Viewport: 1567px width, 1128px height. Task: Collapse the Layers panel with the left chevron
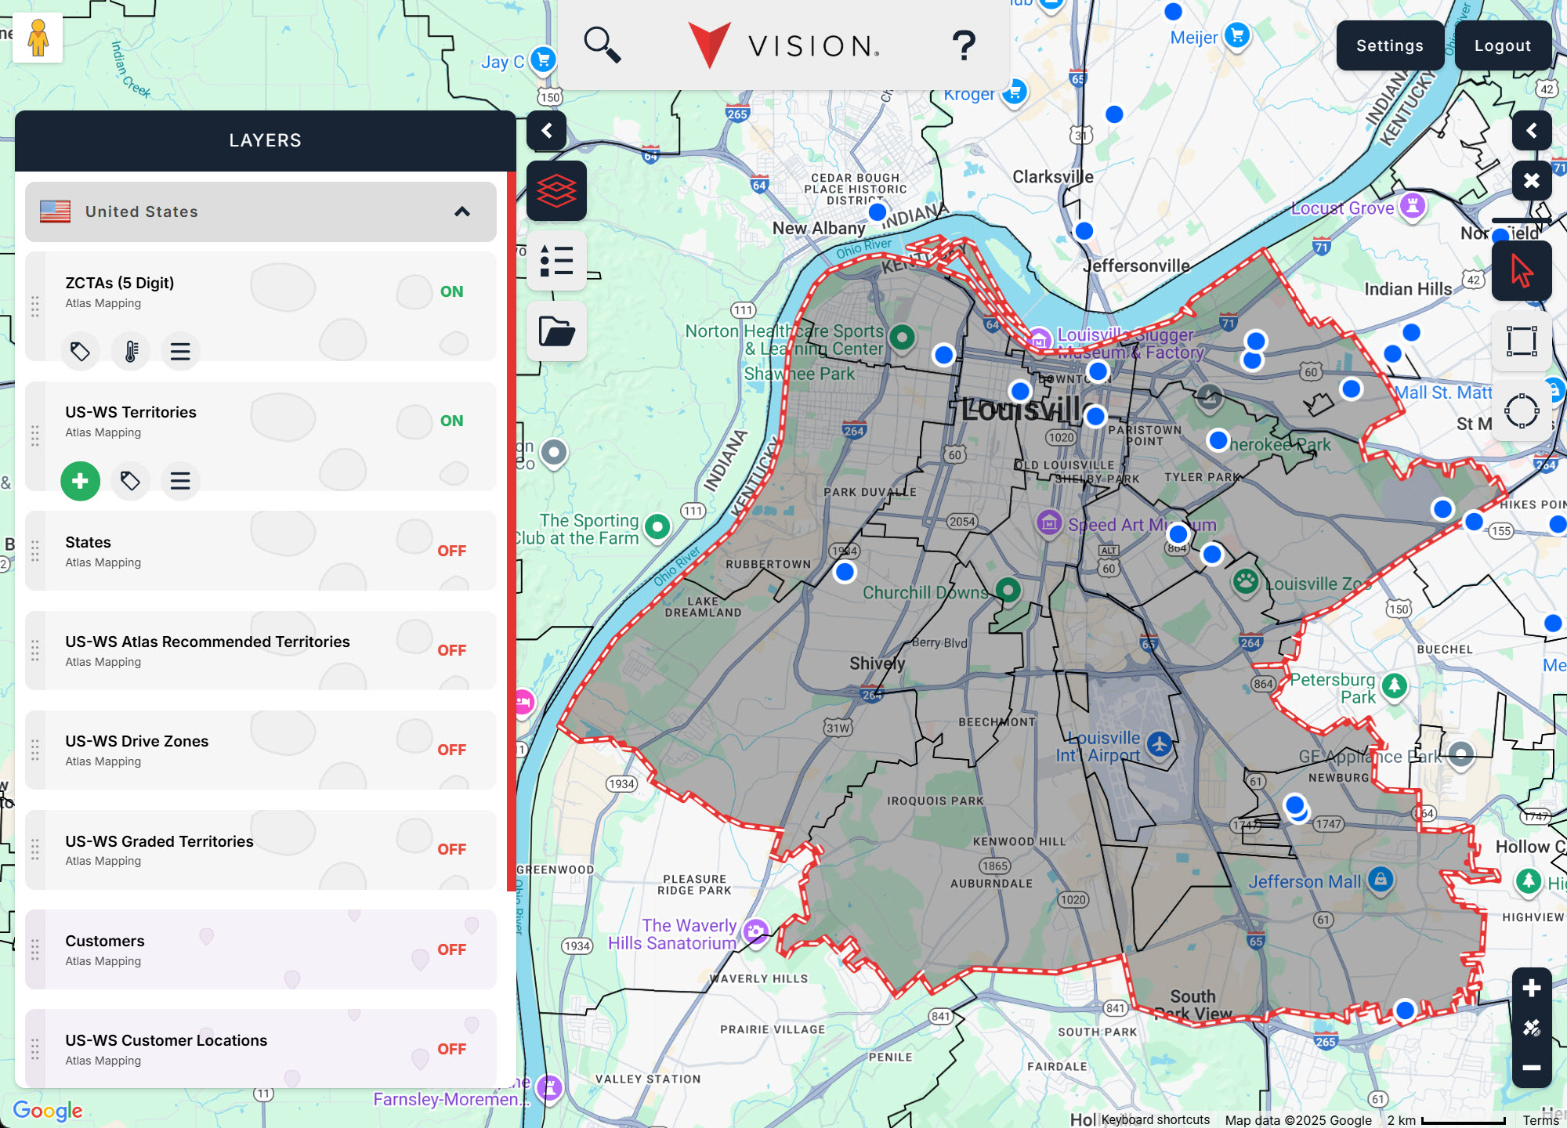tap(547, 132)
